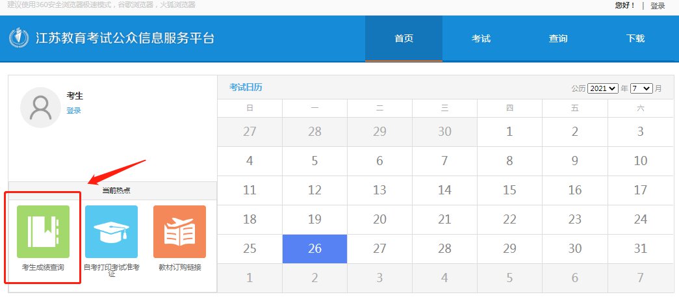
Task: Select date 15 on the calendar
Action: pyautogui.click(x=509, y=190)
